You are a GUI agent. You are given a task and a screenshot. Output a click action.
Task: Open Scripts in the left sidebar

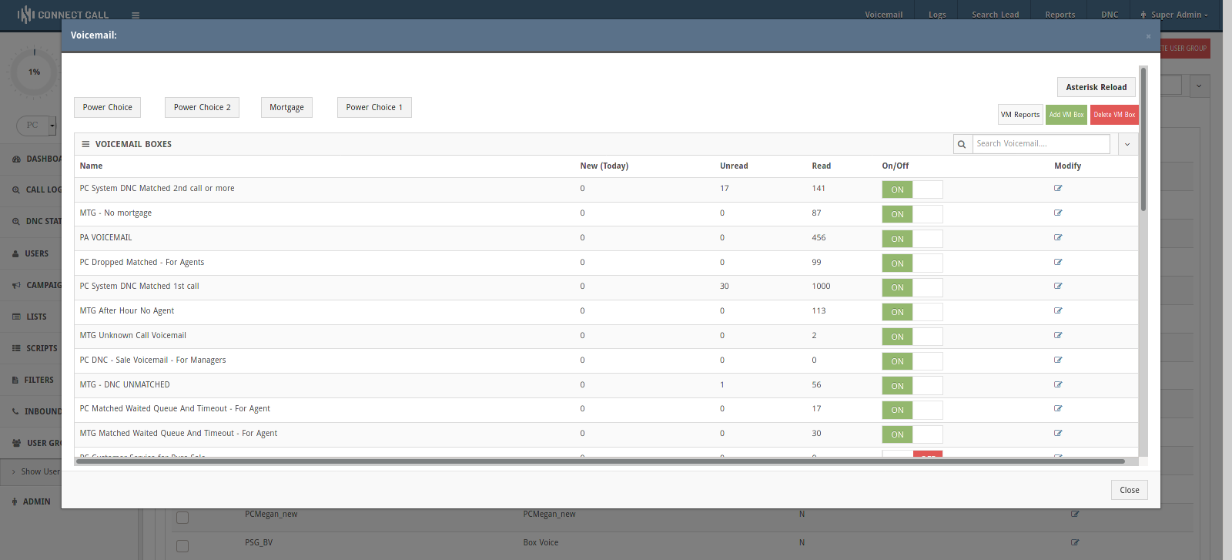(35, 348)
